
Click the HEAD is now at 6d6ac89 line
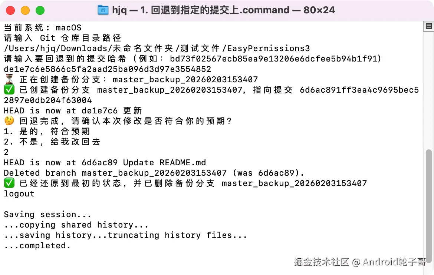coord(105,162)
